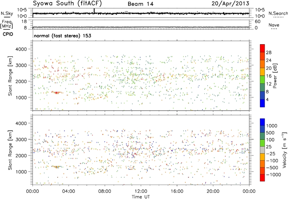Click the '60' Nave axis tick

click(x=257, y=22)
